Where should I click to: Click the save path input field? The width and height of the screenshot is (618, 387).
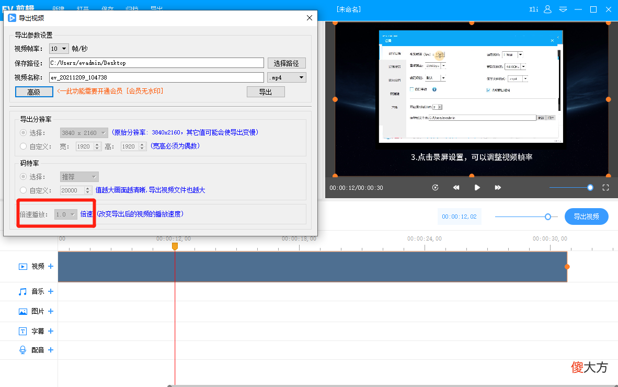pyautogui.click(x=156, y=63)
